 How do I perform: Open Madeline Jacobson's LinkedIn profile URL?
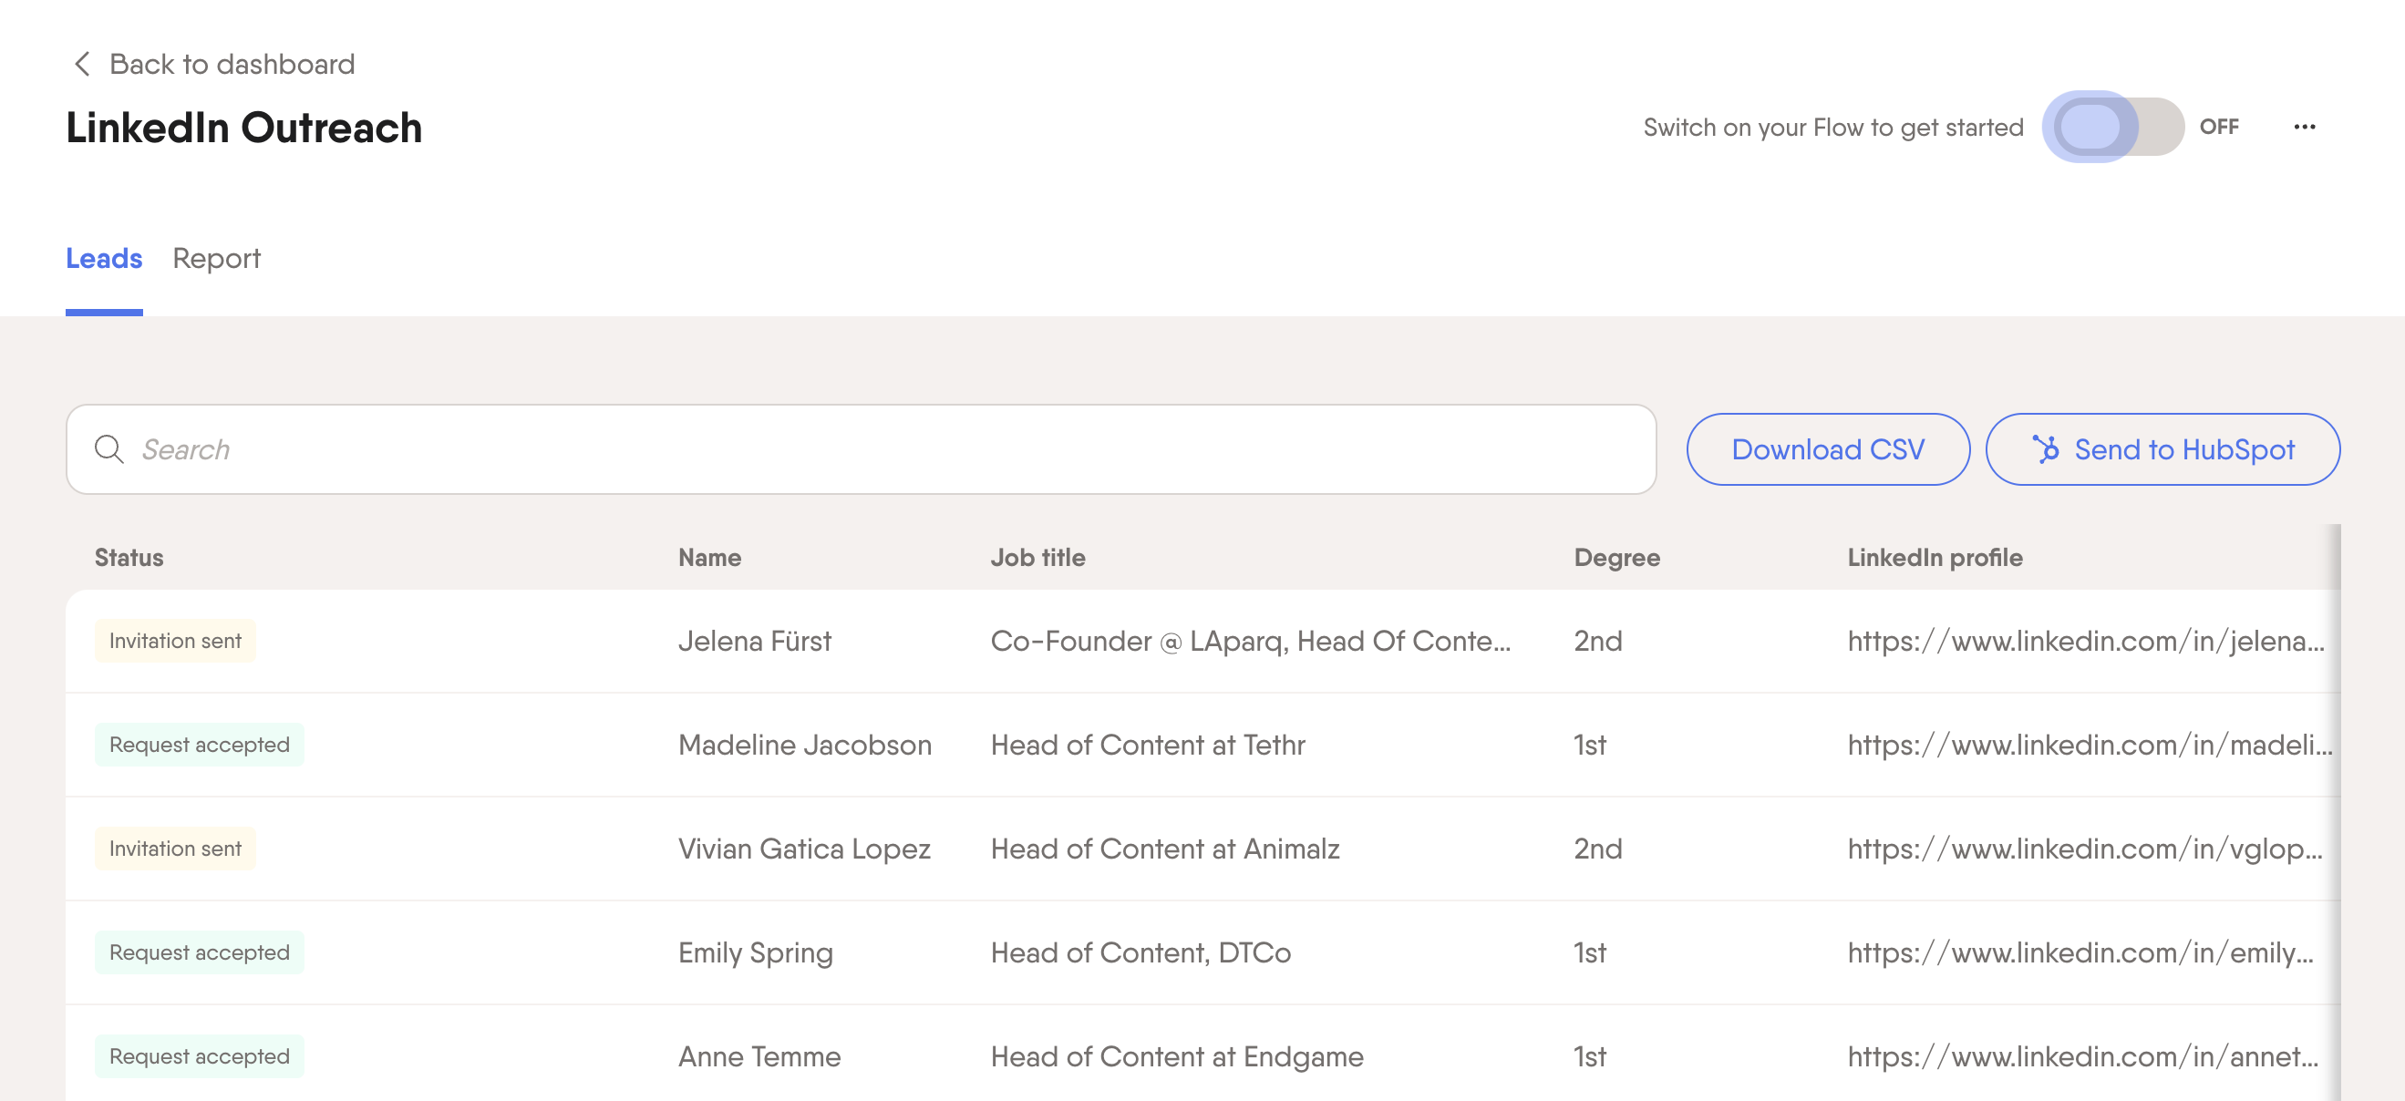2090,745
